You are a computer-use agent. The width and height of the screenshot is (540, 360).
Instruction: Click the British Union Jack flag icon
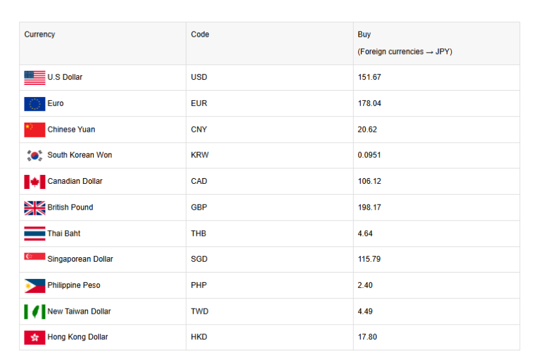pyautogui.click(x=35, y=208)
